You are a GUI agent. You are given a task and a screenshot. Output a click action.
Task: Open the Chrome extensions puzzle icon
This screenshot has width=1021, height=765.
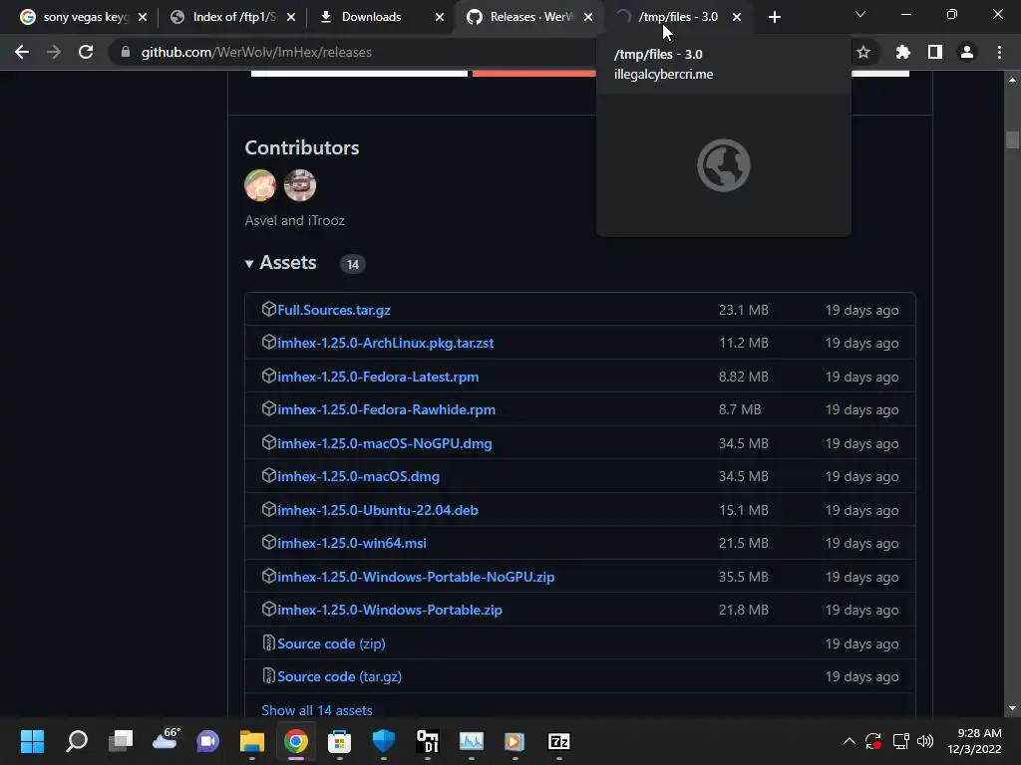902,52
